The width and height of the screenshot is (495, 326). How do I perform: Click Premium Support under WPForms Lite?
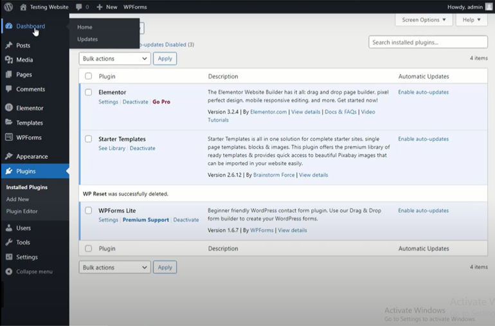point(146,220)
